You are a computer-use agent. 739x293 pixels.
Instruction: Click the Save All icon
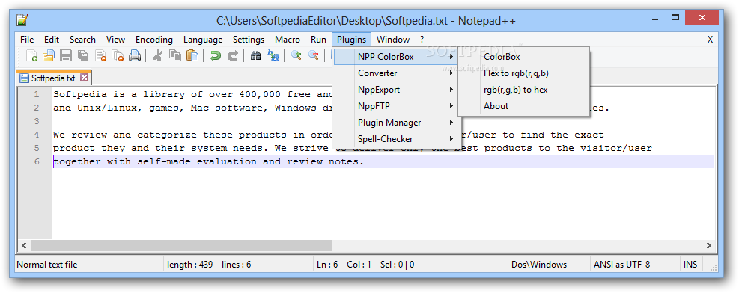tap(83, 55)
